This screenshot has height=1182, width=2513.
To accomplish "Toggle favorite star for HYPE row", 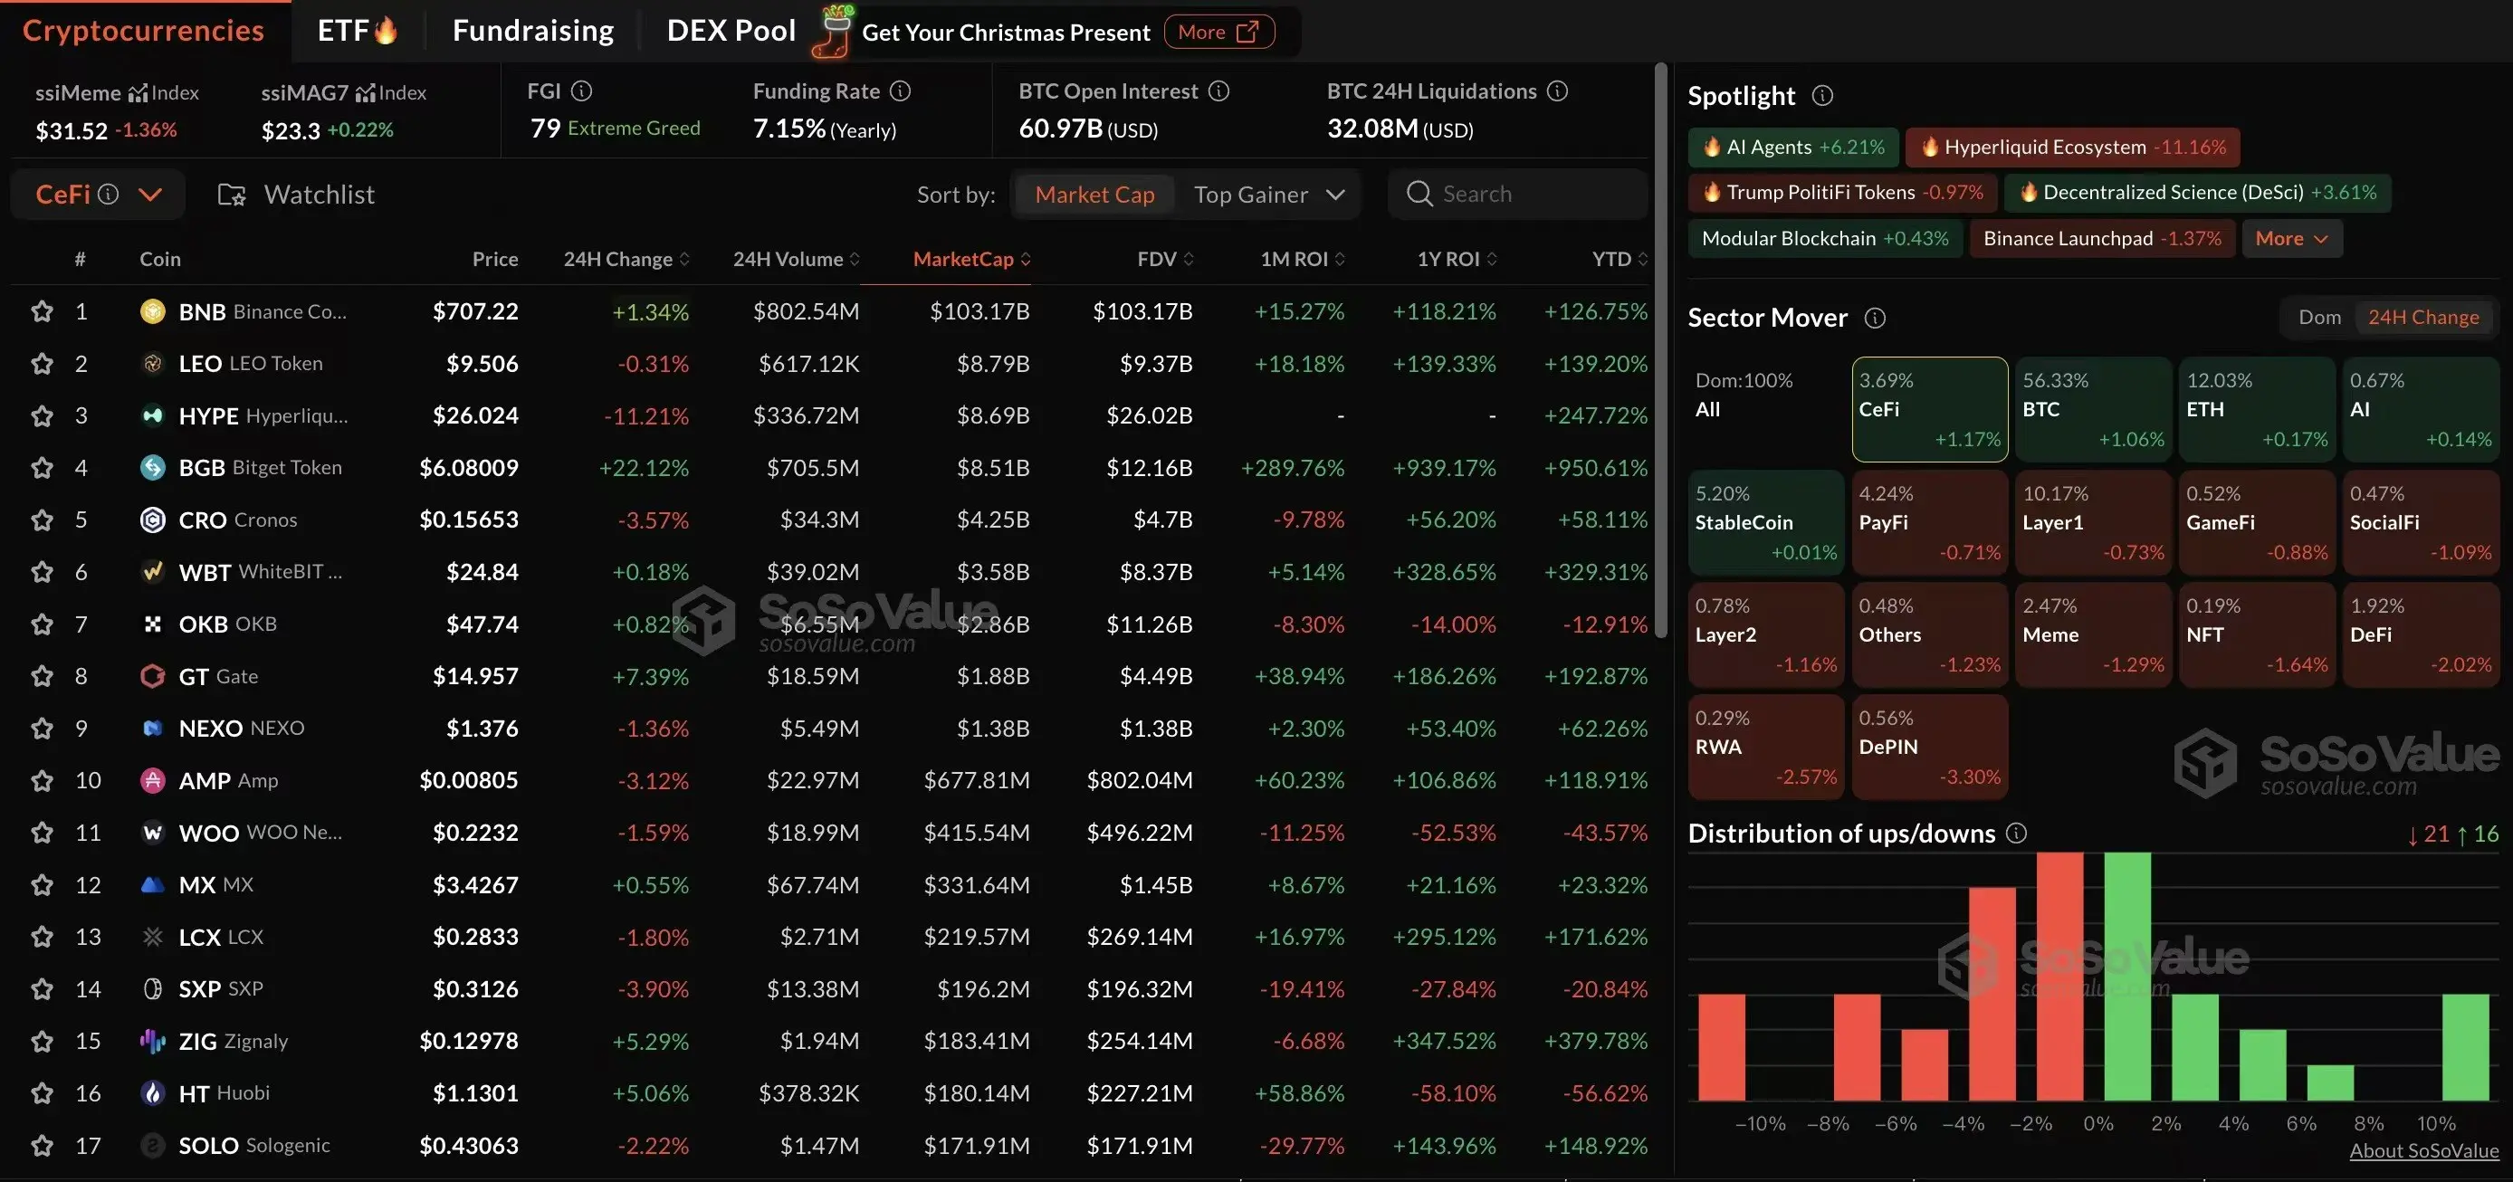I will pyautogui.click(x=41, y=415).
